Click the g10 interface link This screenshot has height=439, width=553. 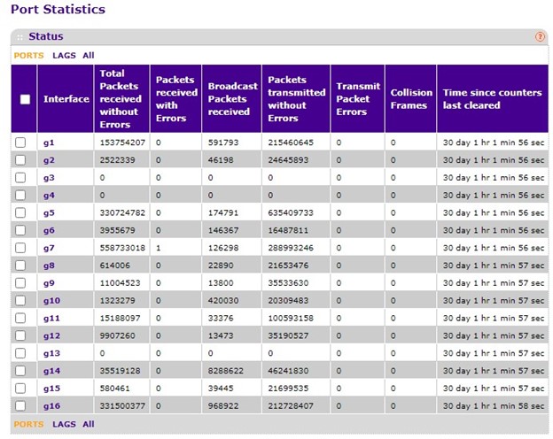pos(51,300)
